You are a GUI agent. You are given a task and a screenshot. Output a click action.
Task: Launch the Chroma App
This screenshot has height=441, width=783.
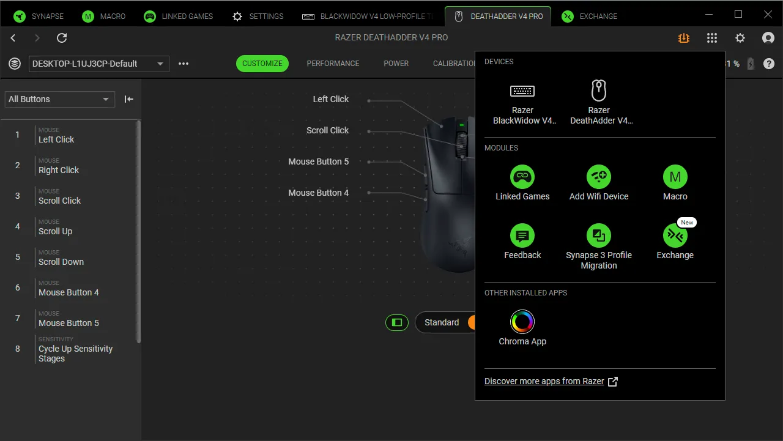pos(522,328)
